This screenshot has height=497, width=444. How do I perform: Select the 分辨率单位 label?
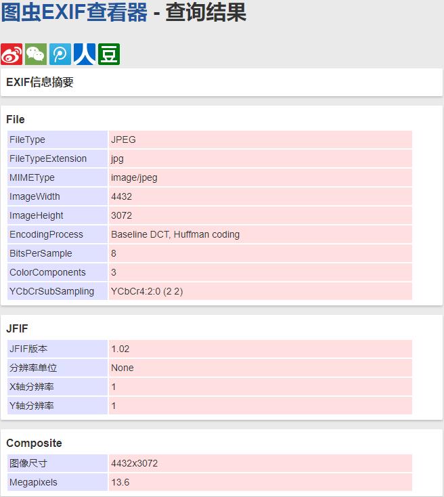click(58, 368)
